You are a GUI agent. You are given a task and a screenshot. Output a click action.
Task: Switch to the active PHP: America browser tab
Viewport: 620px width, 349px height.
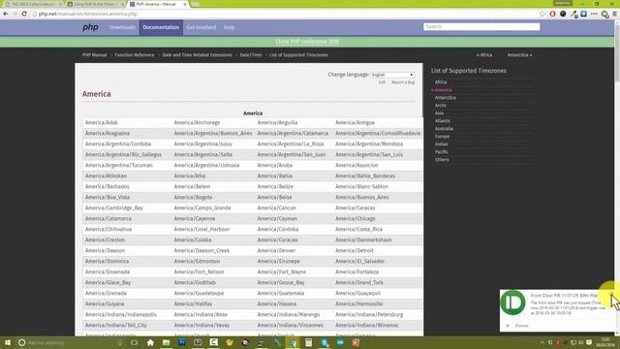point(157,4)
